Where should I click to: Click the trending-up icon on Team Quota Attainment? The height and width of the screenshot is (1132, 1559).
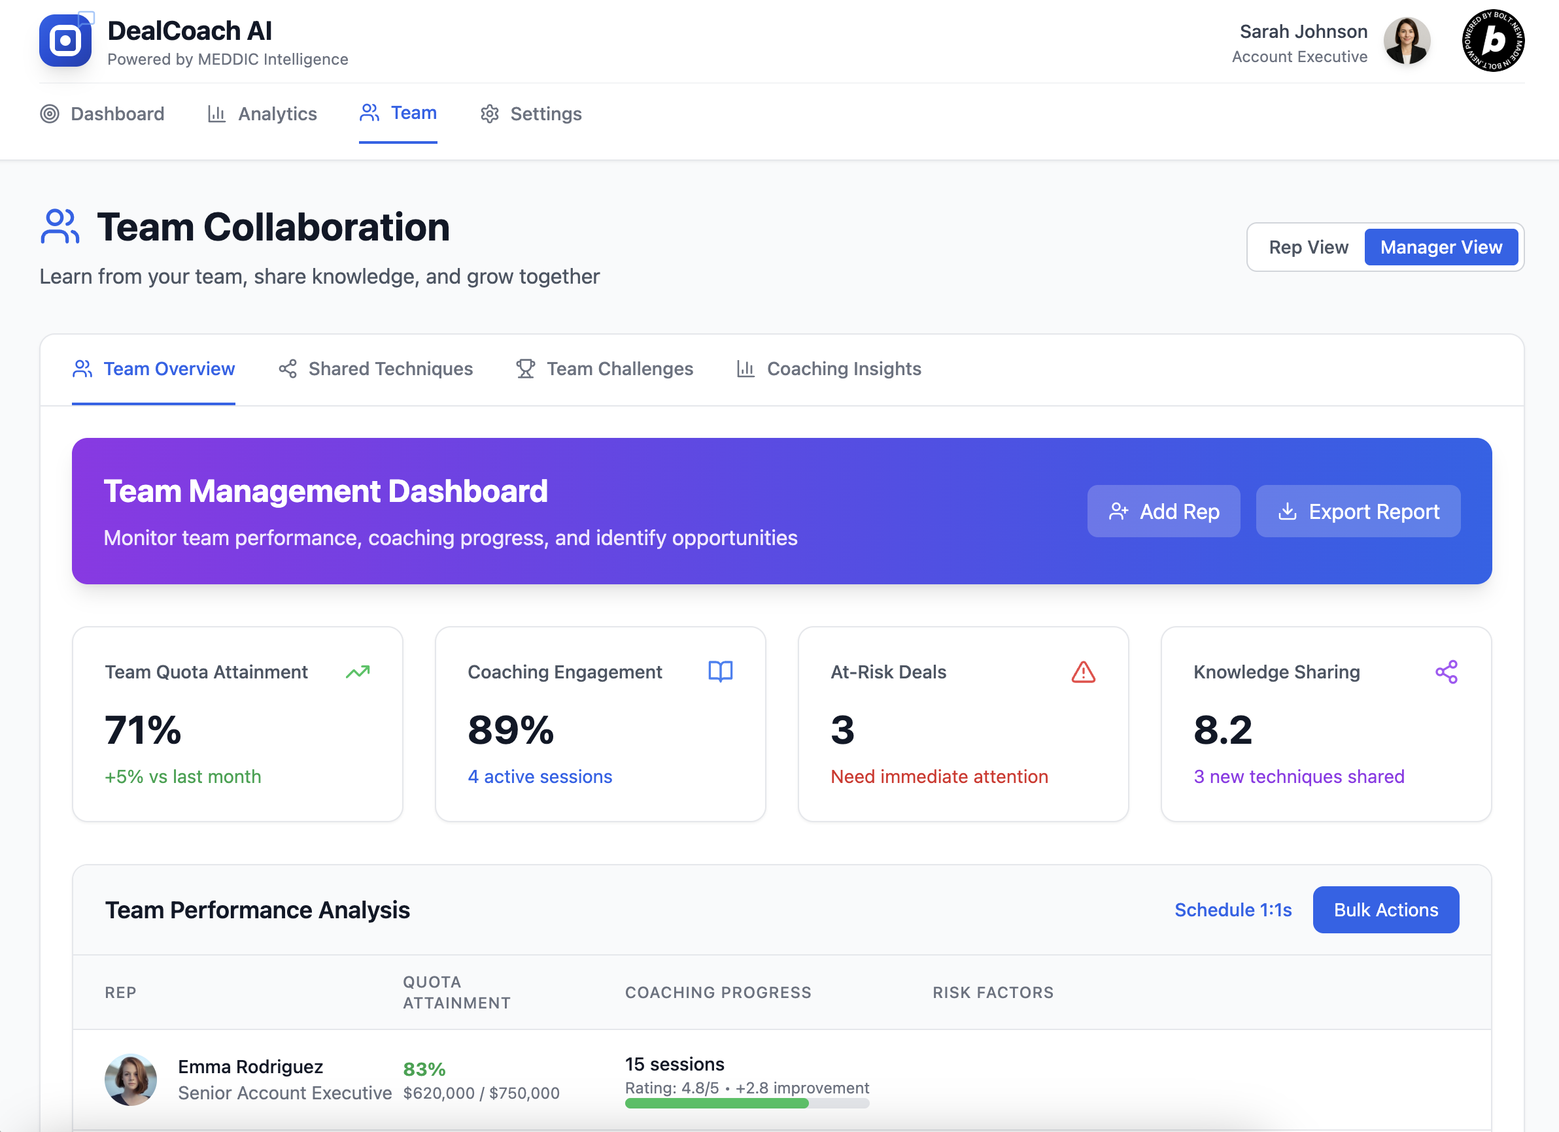[x=358, y=672]
